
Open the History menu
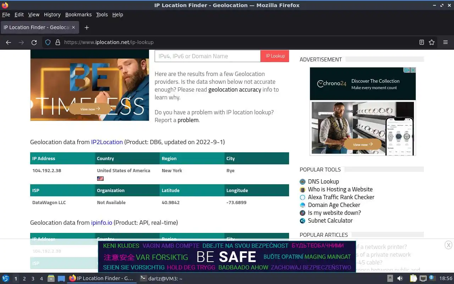[x=52, y=15]
